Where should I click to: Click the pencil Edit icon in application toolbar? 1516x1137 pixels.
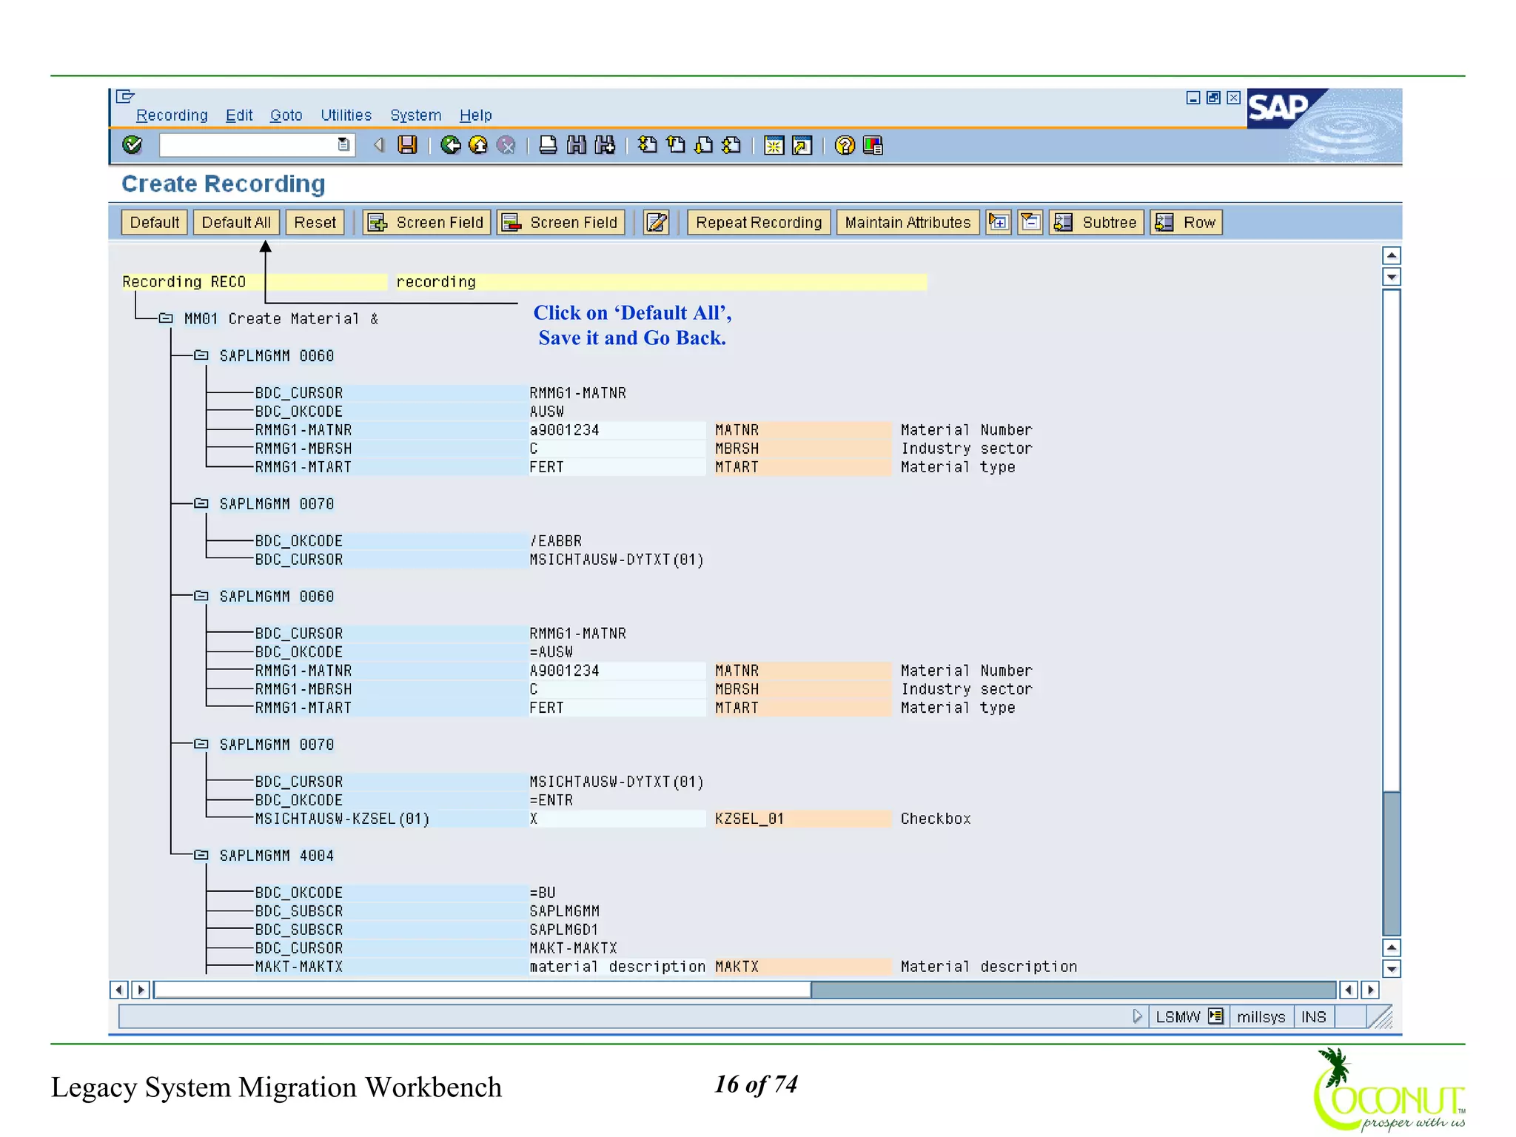(656, 222)
